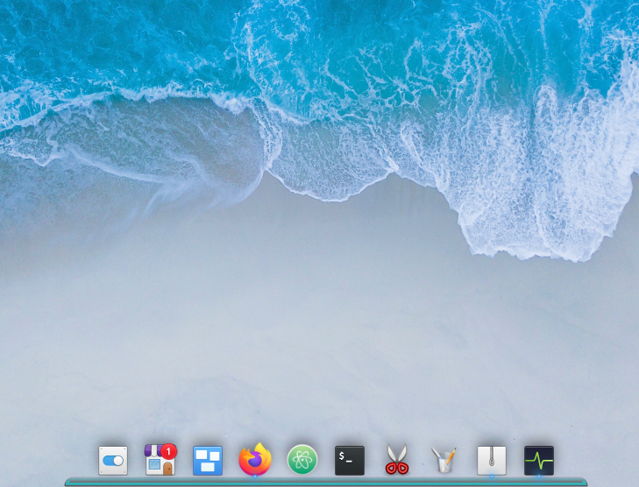Launch Firefox browser from the dock
The image size is (639, 487).
coord(255,460)
